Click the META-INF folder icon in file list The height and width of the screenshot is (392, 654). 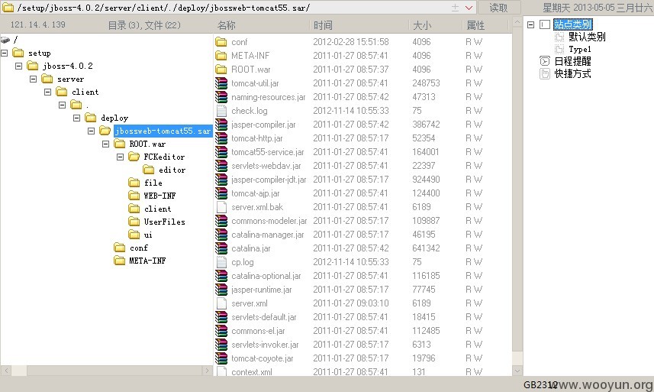coord(221,56)
